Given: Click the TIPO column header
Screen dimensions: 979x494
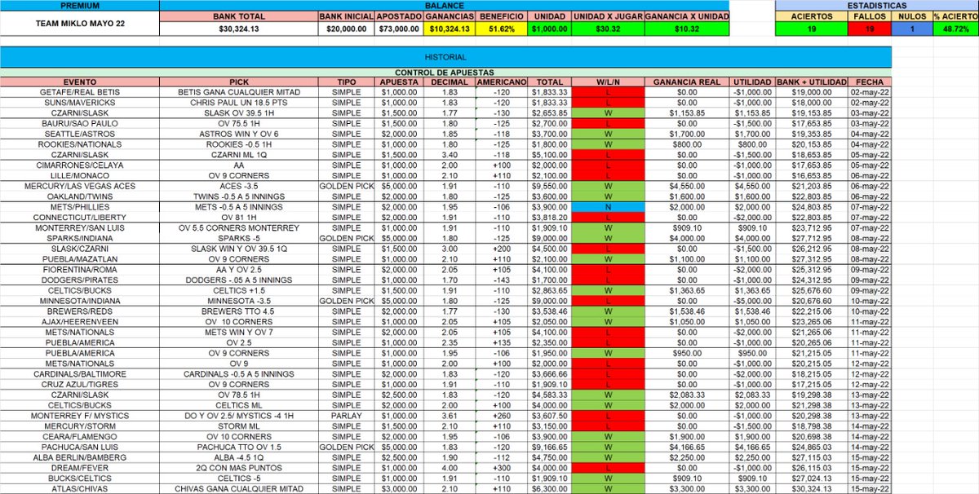Looking at the screenshot, I should 346,82.
